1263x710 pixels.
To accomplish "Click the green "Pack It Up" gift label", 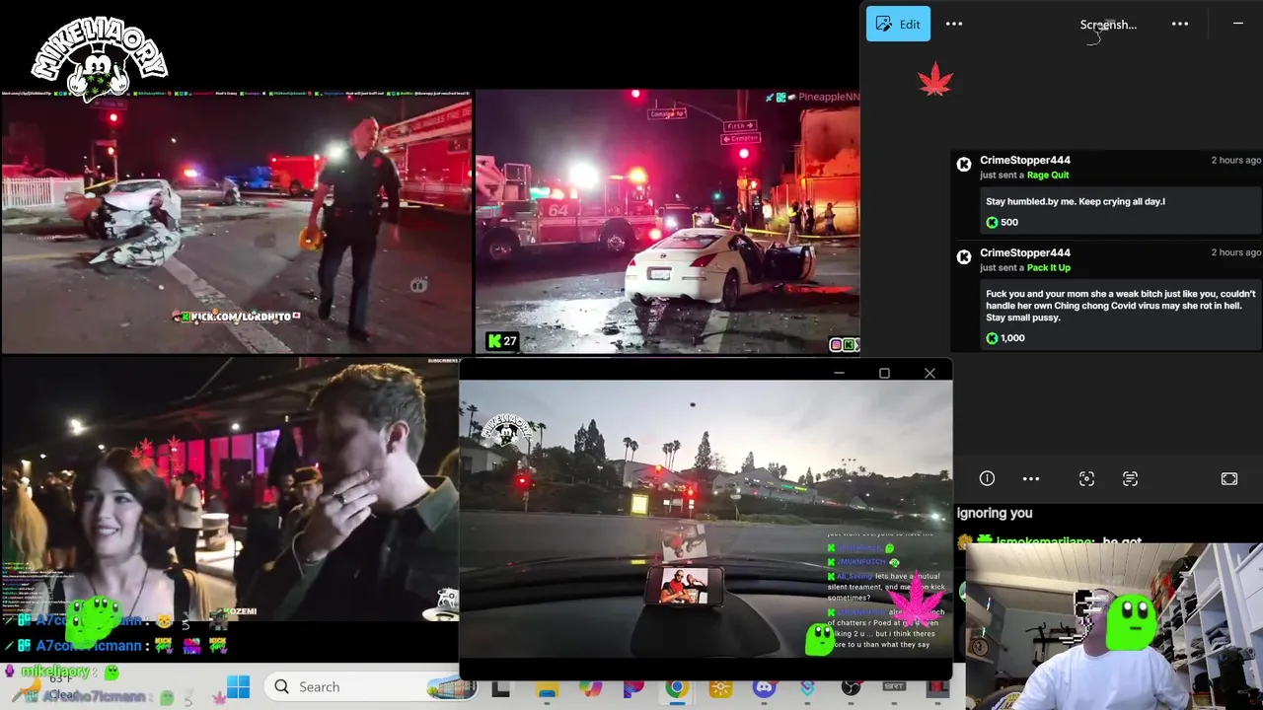I will (1049, 268).
